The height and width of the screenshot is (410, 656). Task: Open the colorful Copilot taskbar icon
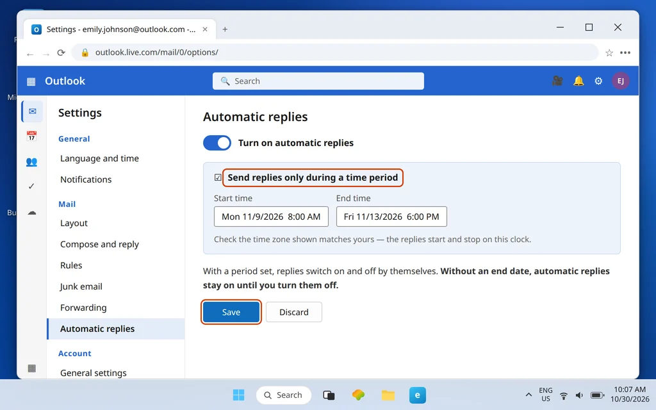[359, 395]
